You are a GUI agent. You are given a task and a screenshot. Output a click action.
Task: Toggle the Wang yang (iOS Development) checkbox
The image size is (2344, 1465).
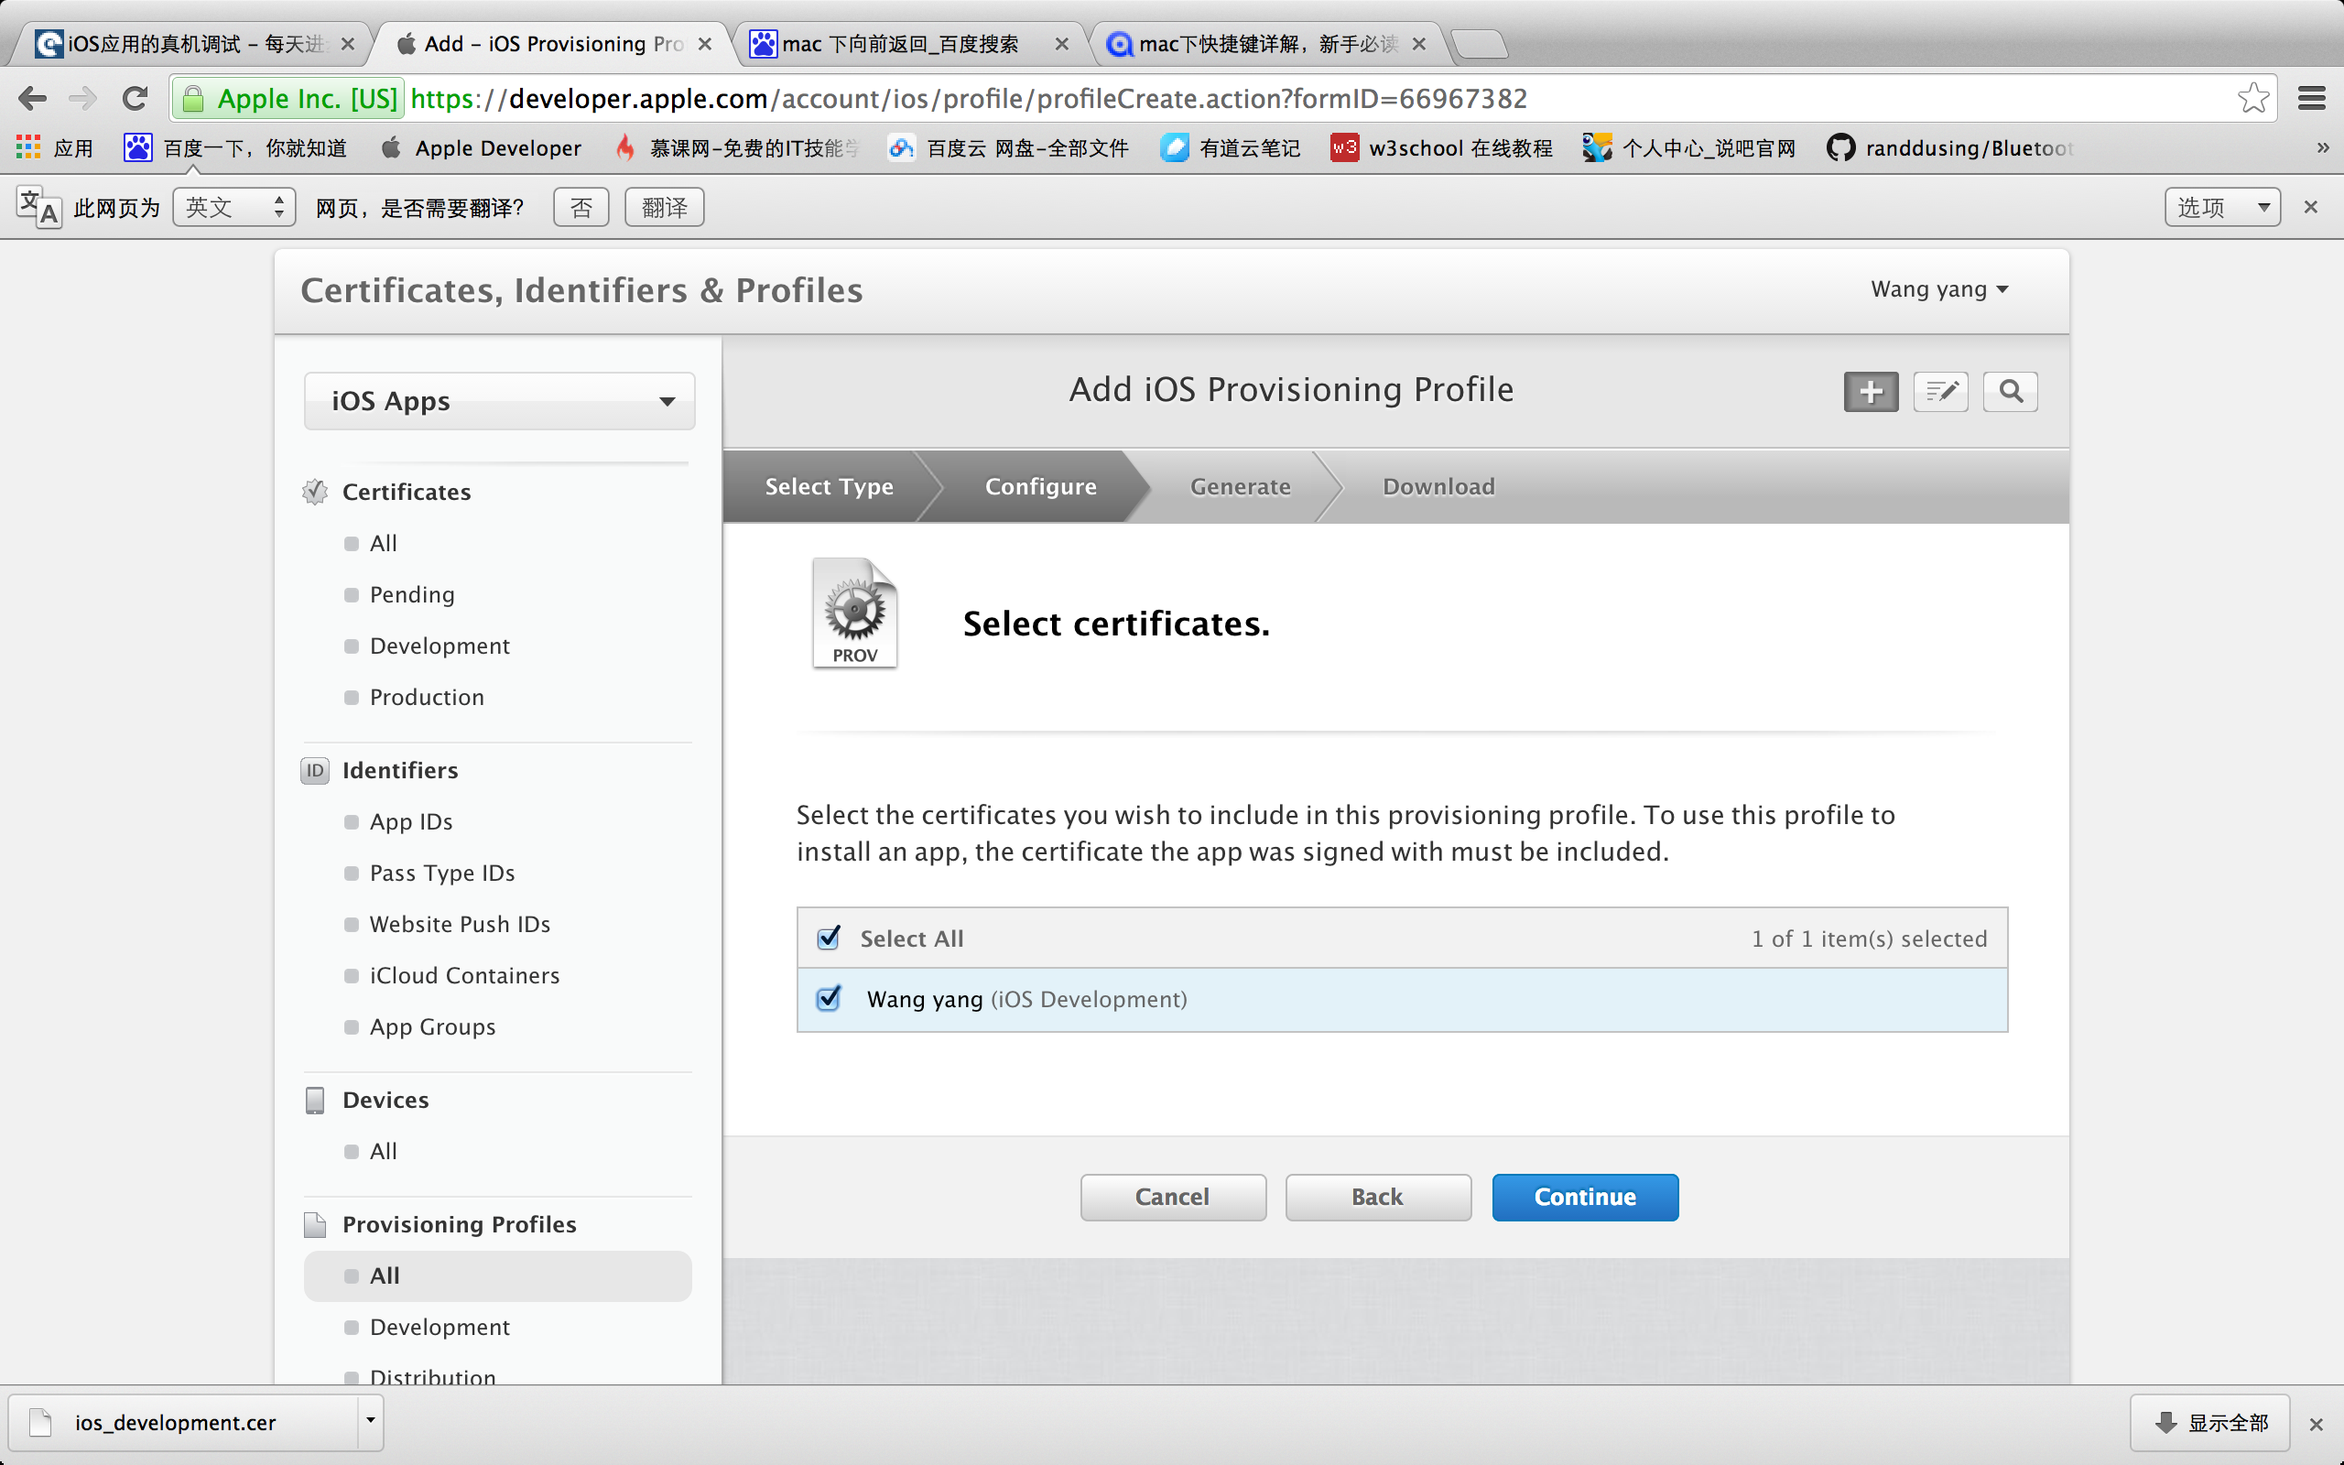[x=830, y=998]
